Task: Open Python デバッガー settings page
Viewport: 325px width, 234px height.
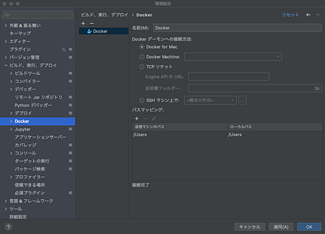Action: (33, 105)
